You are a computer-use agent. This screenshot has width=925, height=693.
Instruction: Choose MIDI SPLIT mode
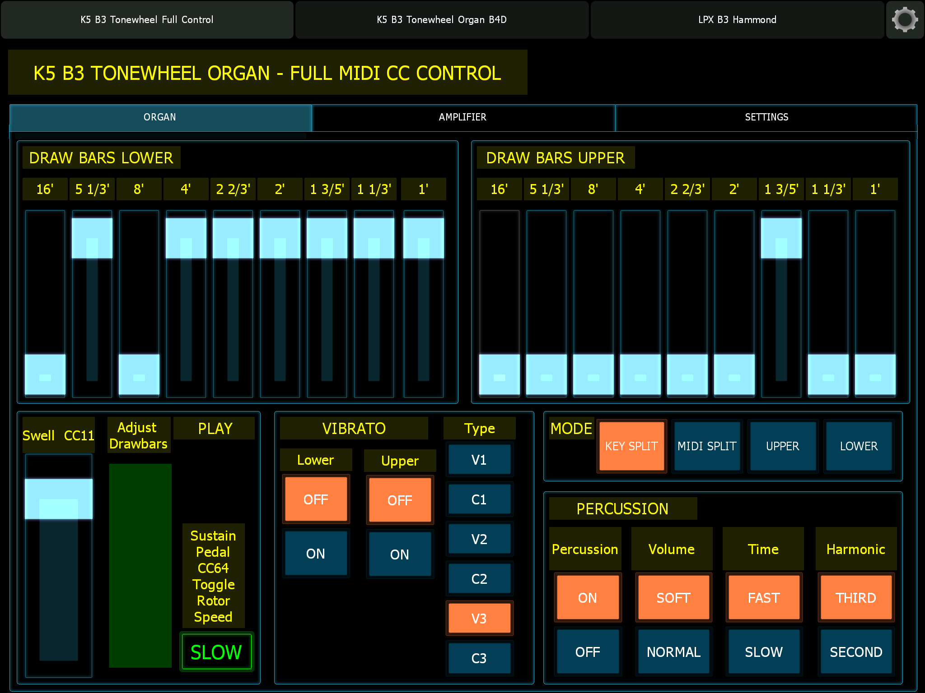(707, 446)
